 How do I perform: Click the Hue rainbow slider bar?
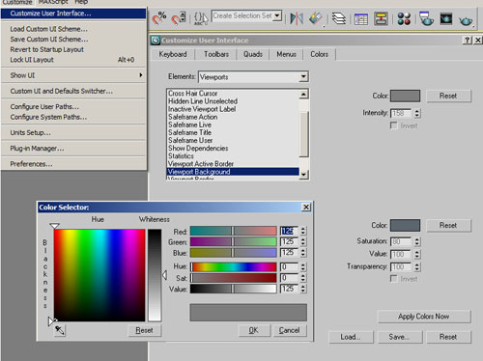point(234,266)
